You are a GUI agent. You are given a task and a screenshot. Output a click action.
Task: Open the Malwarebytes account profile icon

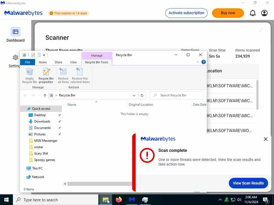(x=264, y=13)
